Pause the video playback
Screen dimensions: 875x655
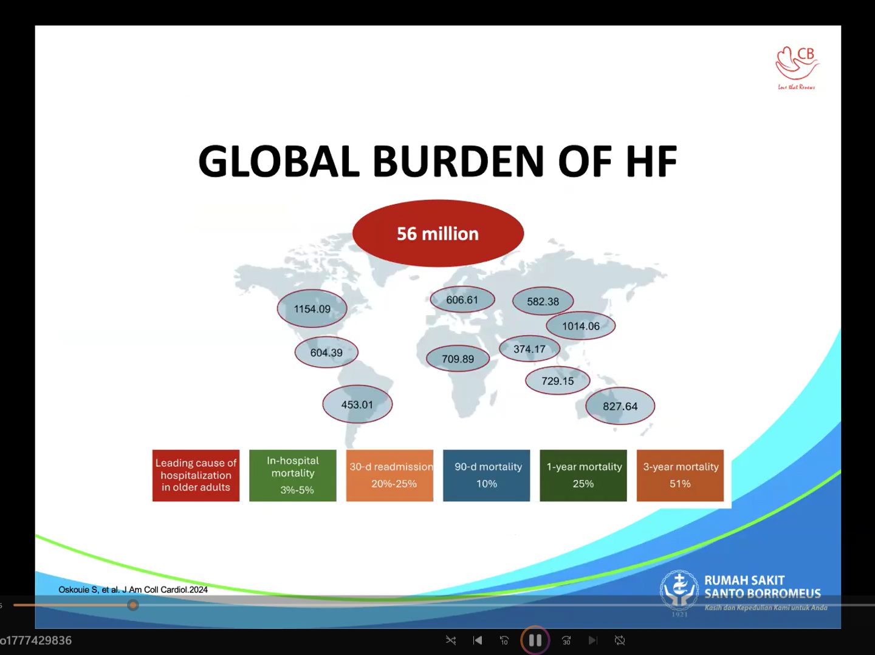pyautogui.click(x=535, y=640)
